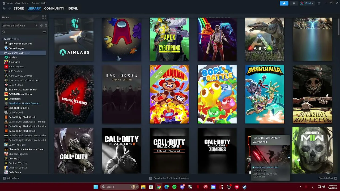Select Brawlhalla - Update Queued entry
This screenshot has width=340, height=191.
(24, 103)
